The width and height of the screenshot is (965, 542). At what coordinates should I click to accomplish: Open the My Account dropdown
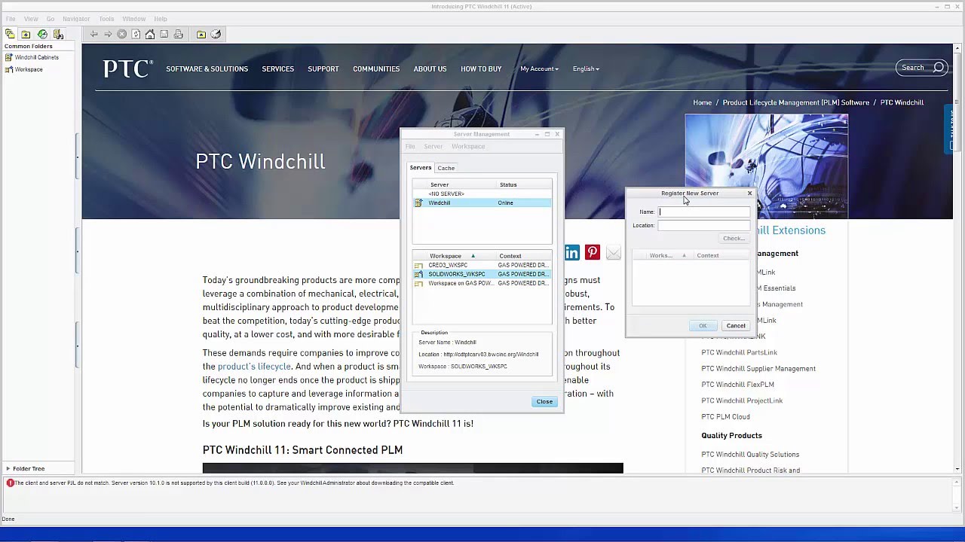point(539,69)
